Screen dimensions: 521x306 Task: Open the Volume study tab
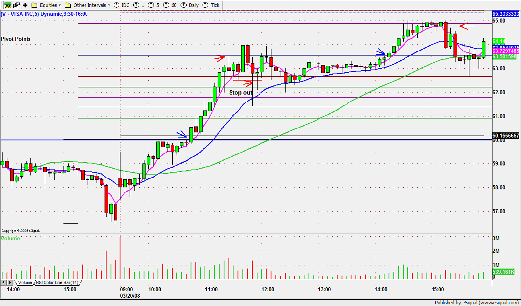[25, 283]
